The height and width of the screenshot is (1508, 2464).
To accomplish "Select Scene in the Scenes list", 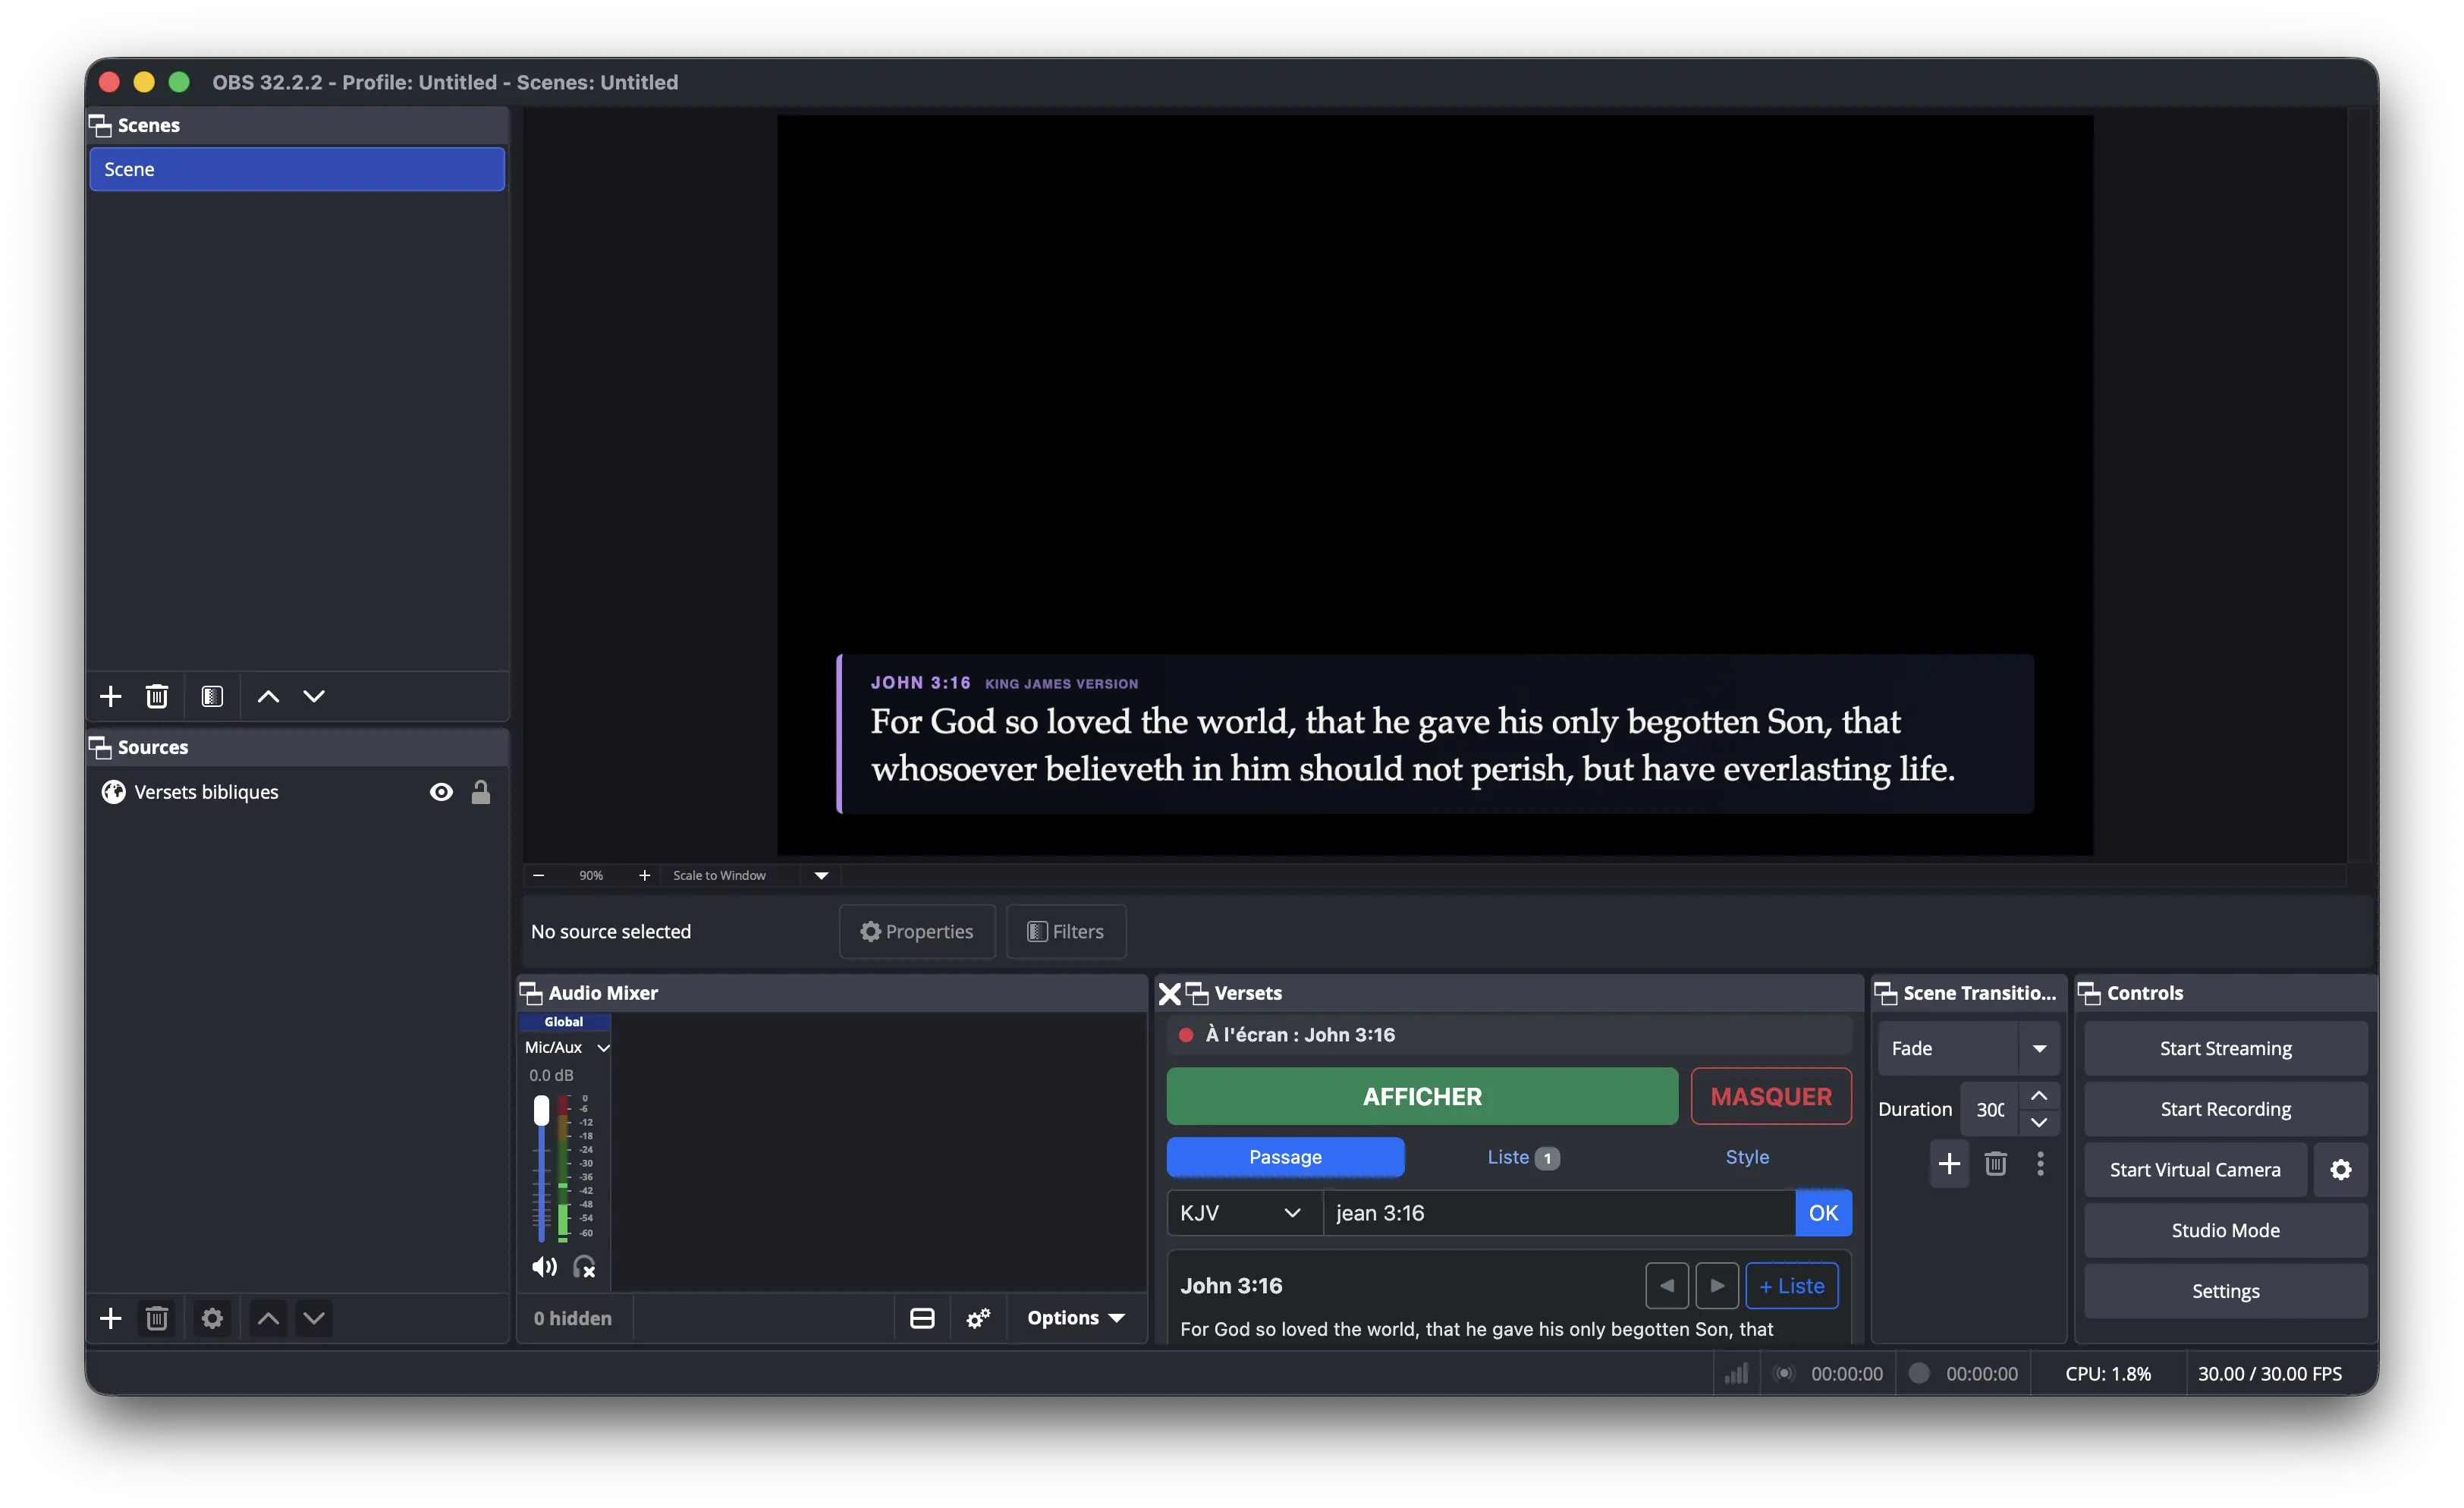I will [x=296, y=169].
